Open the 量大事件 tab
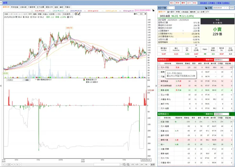 pyautogui.click(x=171, y=12)
